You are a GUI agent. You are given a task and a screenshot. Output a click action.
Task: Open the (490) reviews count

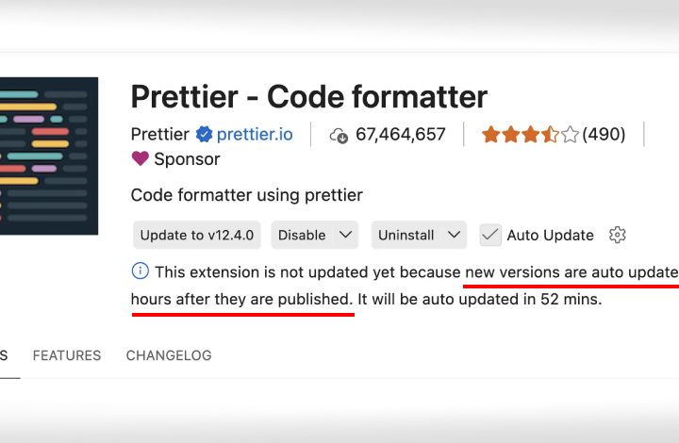pos(604,135)
